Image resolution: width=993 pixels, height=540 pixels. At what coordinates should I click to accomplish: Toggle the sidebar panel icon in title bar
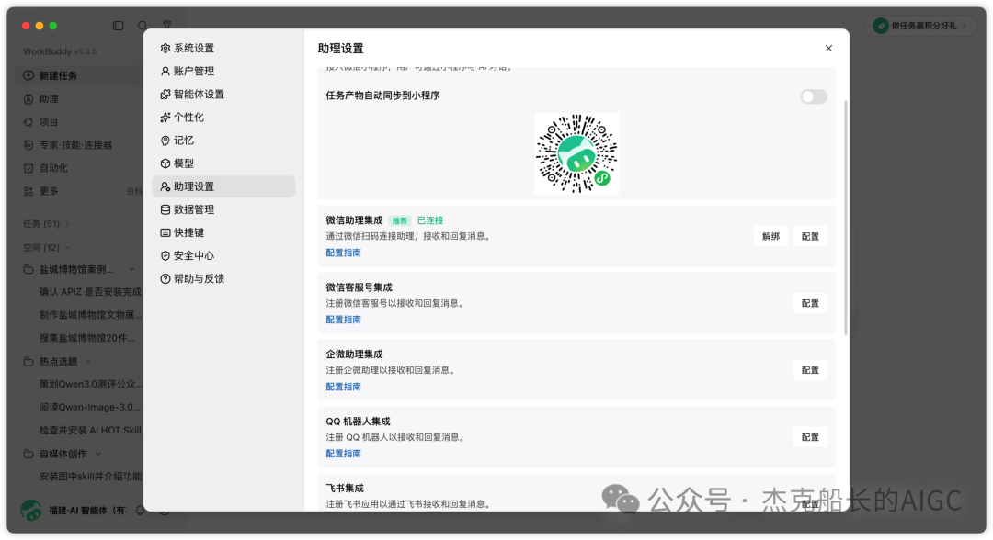pos(119,26)
